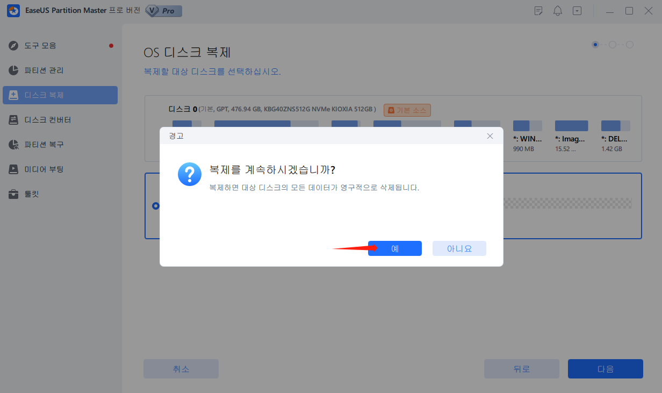The height and width of the screenshot is (393, 662).
Task: Click the third step indicator circle
Action: pos(630,45)
